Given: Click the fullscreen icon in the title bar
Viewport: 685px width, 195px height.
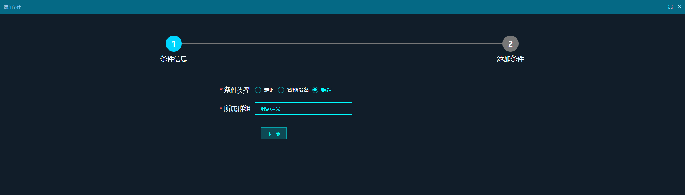Looking at the screenshot, I should (x=670, y=7).
